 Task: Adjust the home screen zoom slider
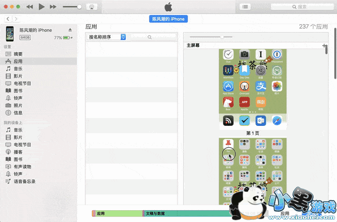[211, 37]
